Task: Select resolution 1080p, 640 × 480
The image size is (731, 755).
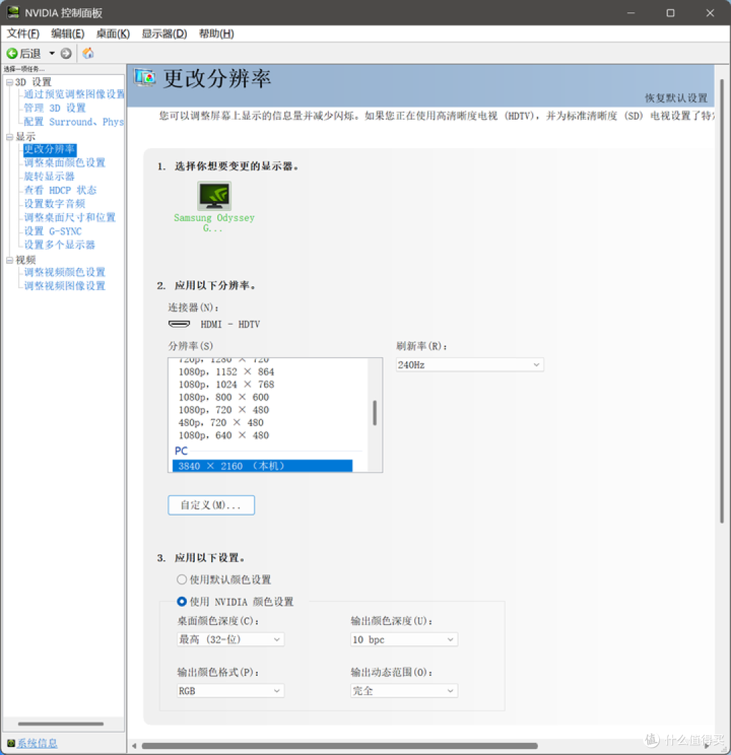Action: (223, 435)
